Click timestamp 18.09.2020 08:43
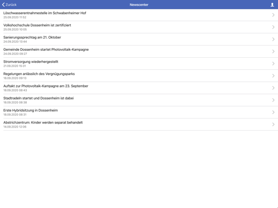 point(15,90)
